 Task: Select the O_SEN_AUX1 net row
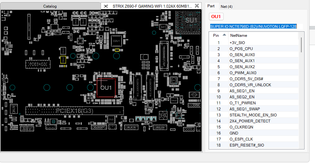(x=254, y=61)
